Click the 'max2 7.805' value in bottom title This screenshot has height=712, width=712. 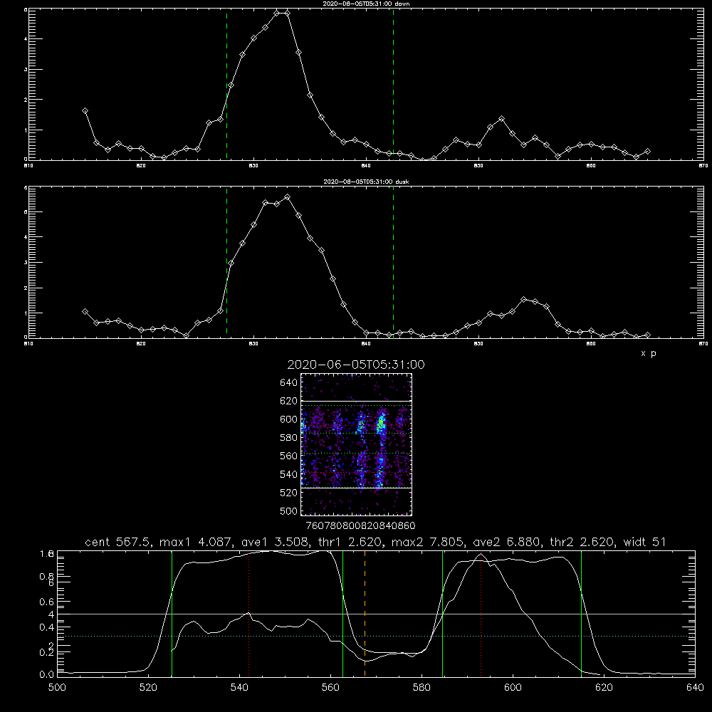click(428, 542)
